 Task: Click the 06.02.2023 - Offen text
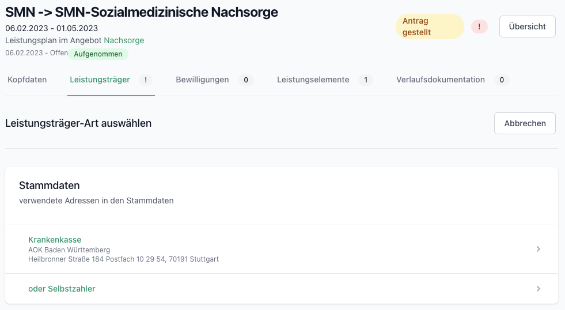pos(36,53)
